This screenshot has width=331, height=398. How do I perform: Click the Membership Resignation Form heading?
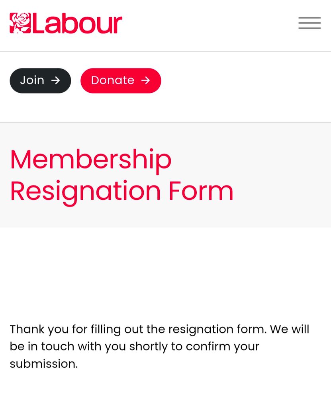pyautogui.click(x=121, y=175)
